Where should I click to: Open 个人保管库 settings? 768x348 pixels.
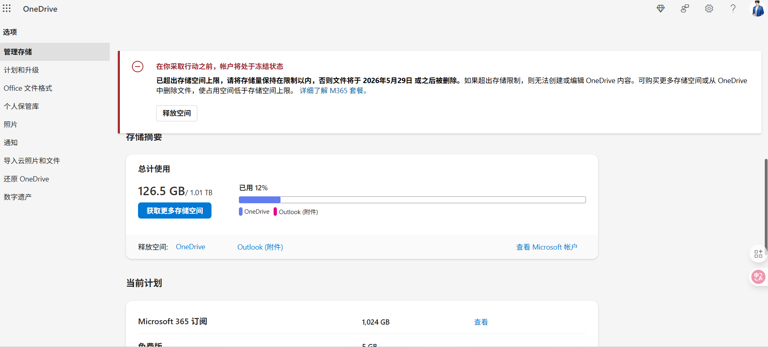click(55, 106)
